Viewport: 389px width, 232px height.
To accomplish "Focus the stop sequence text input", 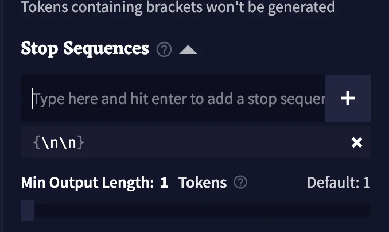I will [173, 98].
